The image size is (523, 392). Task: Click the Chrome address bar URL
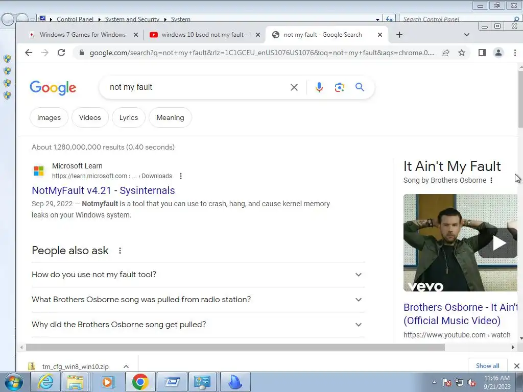tap(262, 53)
